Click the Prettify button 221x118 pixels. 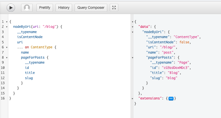pos(44,8)
